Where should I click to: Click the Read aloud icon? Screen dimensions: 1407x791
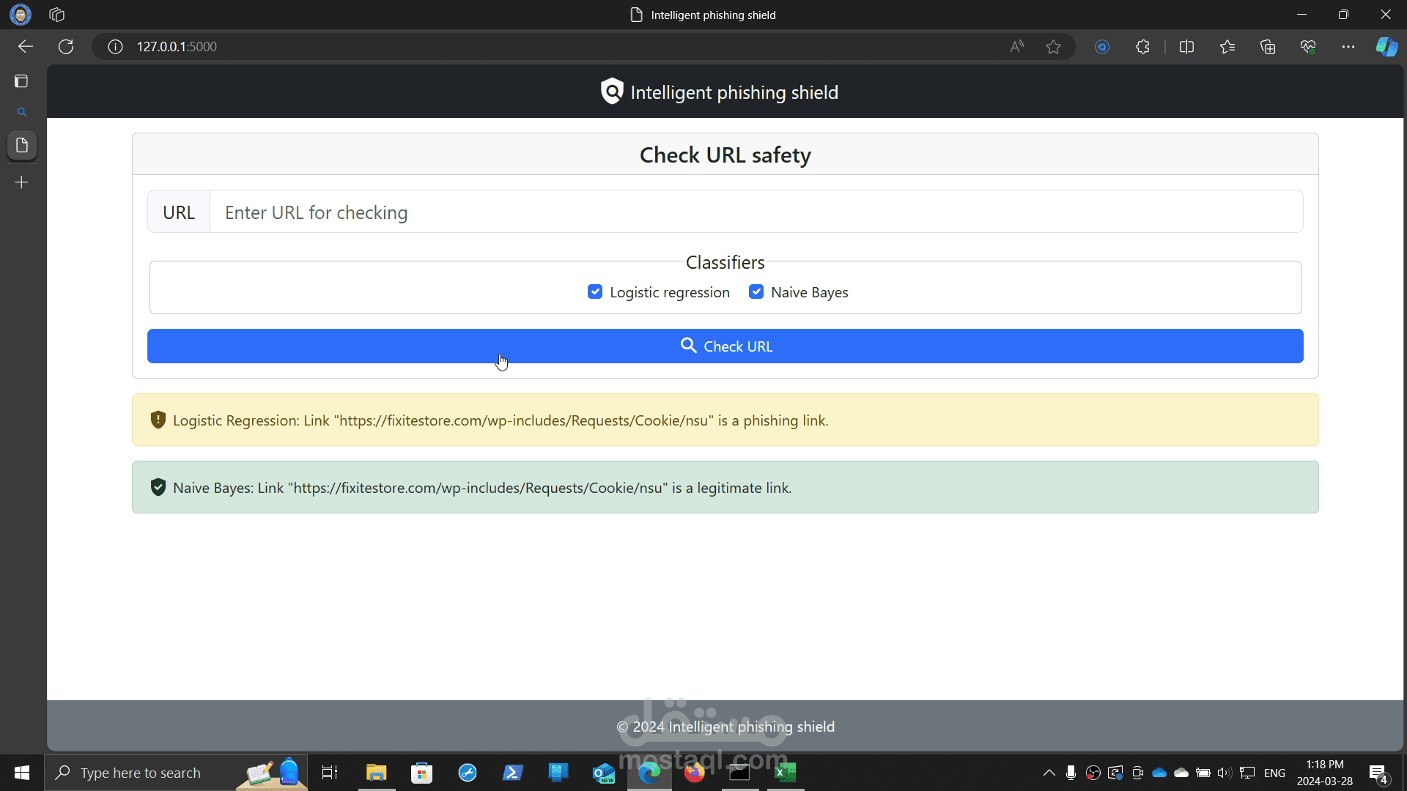(x=1016, y=47)
